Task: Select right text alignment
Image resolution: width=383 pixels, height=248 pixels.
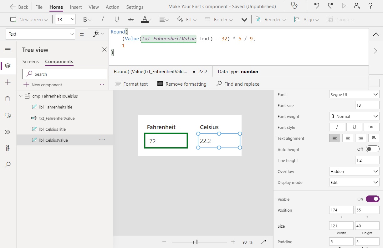Action: pyautogui.click(x=361, y=138)
